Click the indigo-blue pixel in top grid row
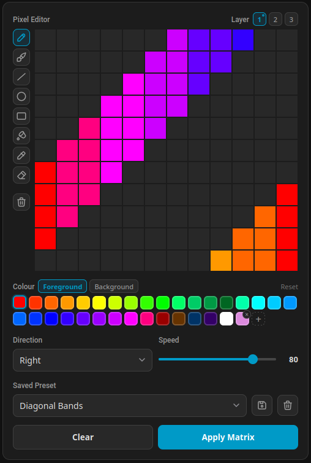Image resolution: width=311 pixels, height=463 pixels. tap(243, 40)
